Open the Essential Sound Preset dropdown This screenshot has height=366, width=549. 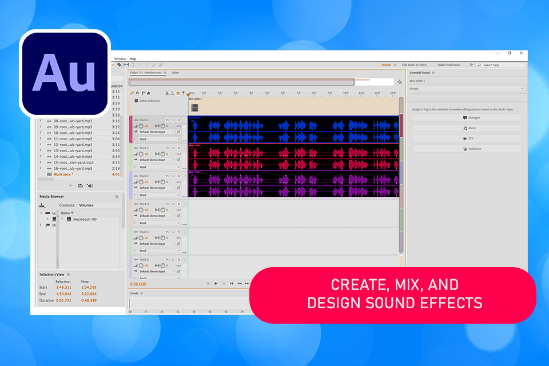[472, 89]
